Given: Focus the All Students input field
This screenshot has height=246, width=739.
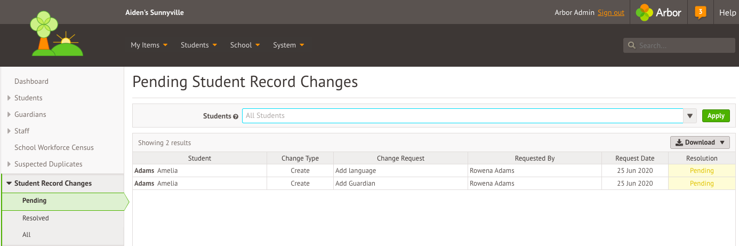Looking at the screenshot, I should [463, 116].
